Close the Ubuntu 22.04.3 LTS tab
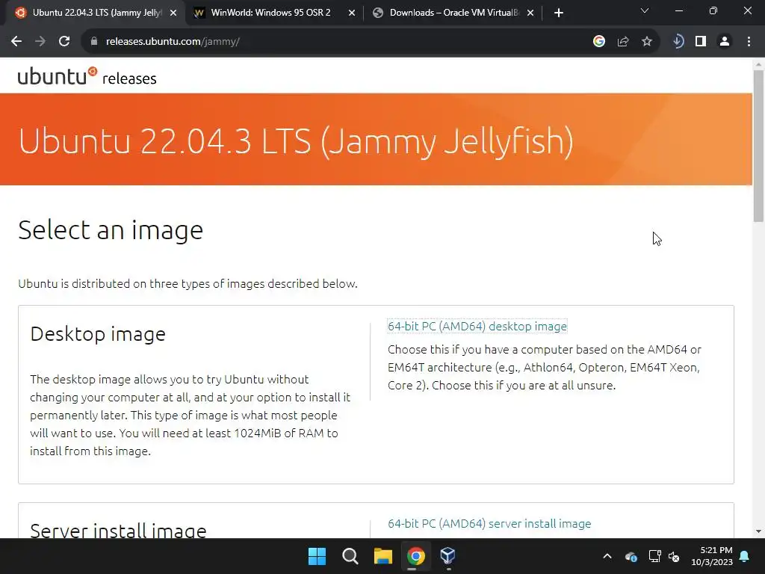Image resolution: width=765 pixels, height=574 pixels. pos(173,13)
